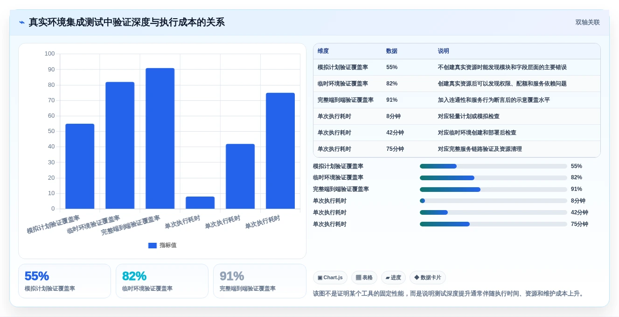Click the 指标值 legend text
The height and width of the screenshot is (317, 619).
[168, 245]
